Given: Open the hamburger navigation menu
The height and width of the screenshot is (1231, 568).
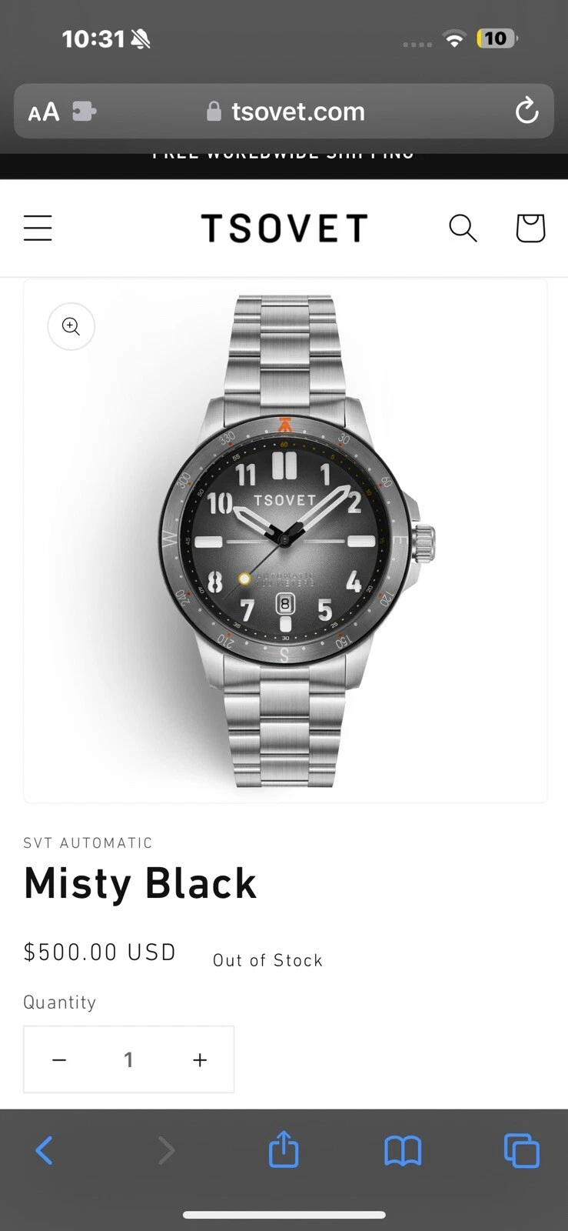Looking at the screenshot, I should [x=38, y=229].
